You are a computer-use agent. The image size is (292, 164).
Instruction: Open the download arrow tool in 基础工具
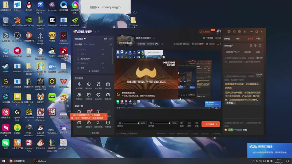[x=108, y=112]
